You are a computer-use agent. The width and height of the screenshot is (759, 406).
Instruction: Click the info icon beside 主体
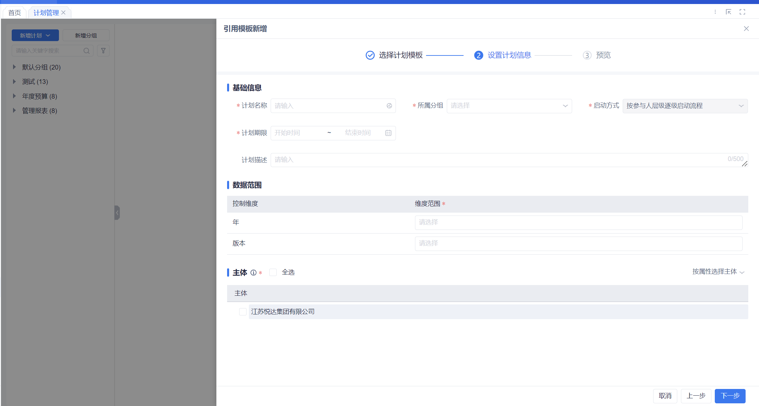click(254, 273)
